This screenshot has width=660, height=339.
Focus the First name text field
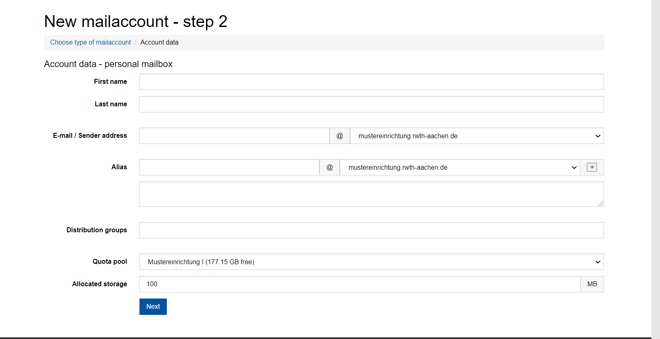371,82
